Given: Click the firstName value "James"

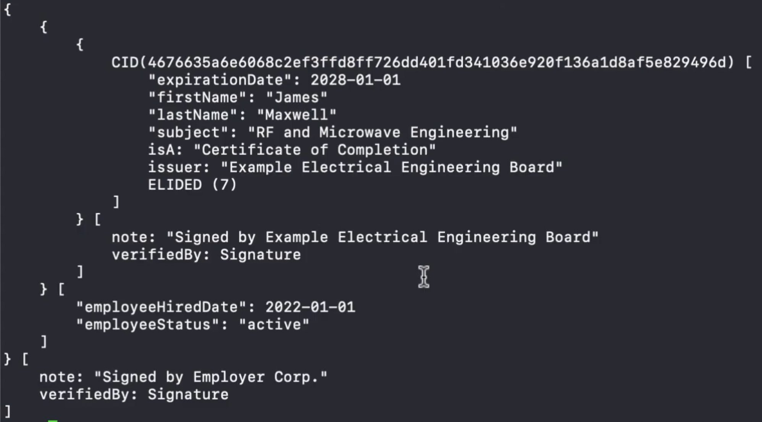Looking at the screenshot, I should coord(297,97).
